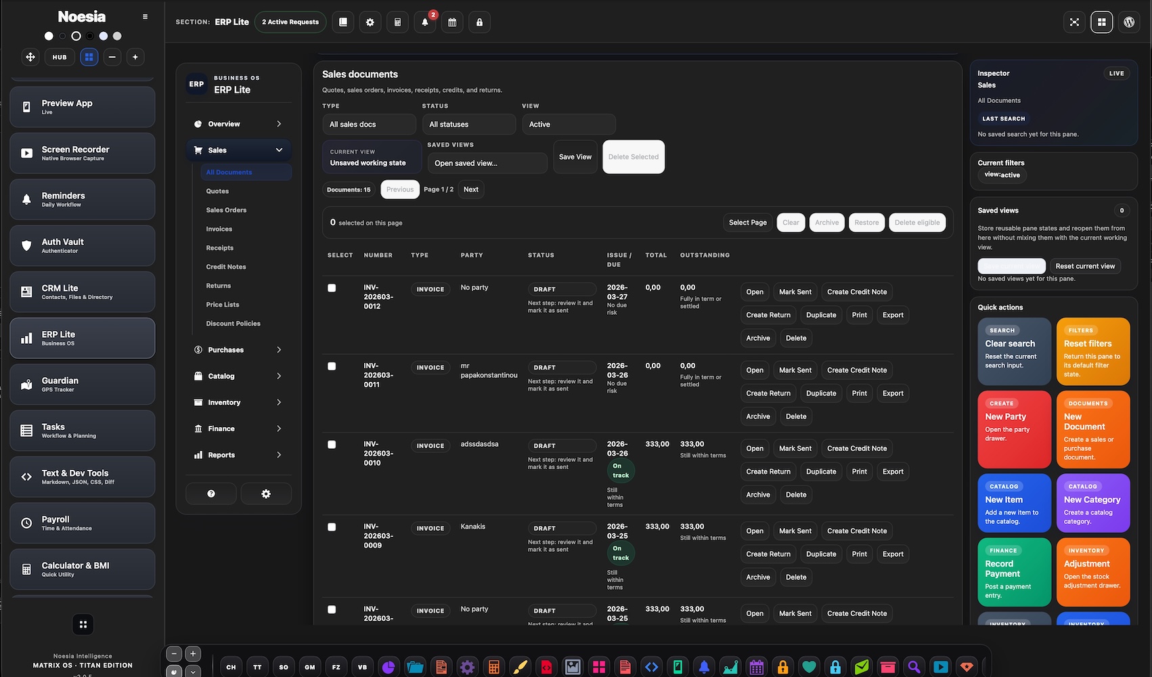Screen dimensions: 1152x677
Task: Click the Save View button
Action: click(x=575, y=157)
